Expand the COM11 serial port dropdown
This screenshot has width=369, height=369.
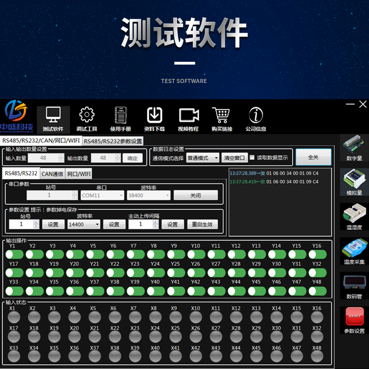pyautogui.click(x=102, y=195)
